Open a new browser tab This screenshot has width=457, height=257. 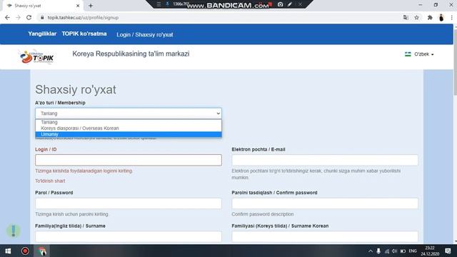point(91,6)
